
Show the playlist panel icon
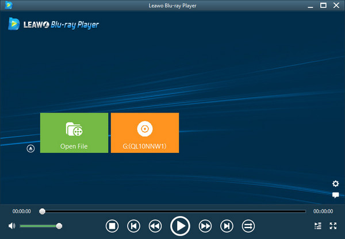pos(318,226)
